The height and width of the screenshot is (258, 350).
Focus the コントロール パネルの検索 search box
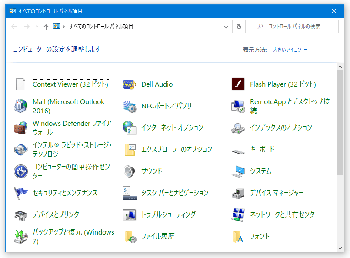click(x=295, y=27)
